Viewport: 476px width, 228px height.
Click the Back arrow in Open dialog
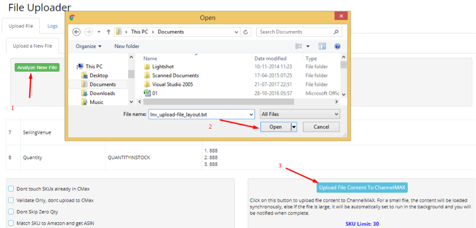[77, 32]
